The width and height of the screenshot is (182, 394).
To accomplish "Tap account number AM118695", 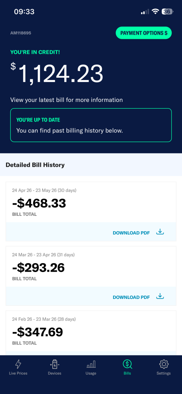I will click(x=21, y=33).
